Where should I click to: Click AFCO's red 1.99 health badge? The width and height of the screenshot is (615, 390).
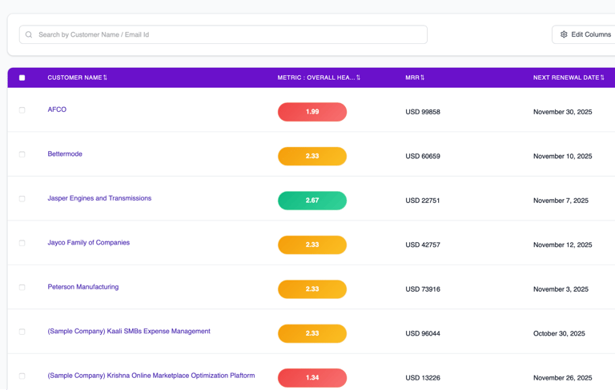point(312,112)
